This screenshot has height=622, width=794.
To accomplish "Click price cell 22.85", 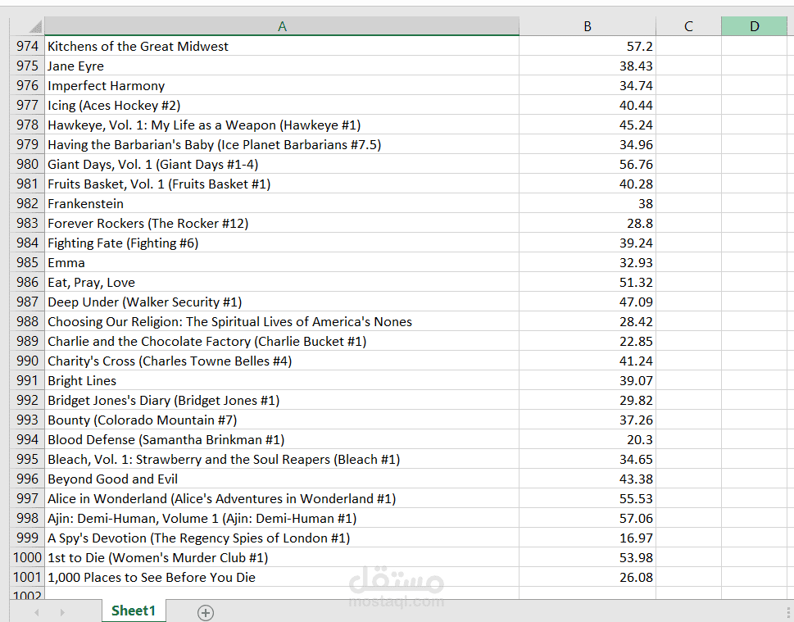I will click(x=588, y=342).
